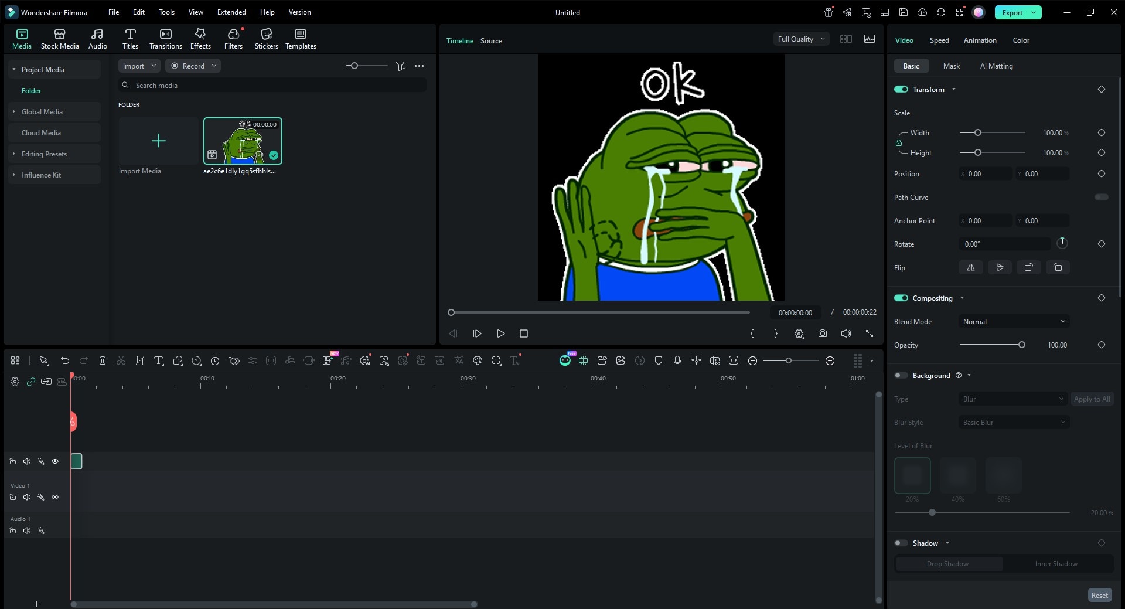Open the Extended menu

click(x=231, y=12)
